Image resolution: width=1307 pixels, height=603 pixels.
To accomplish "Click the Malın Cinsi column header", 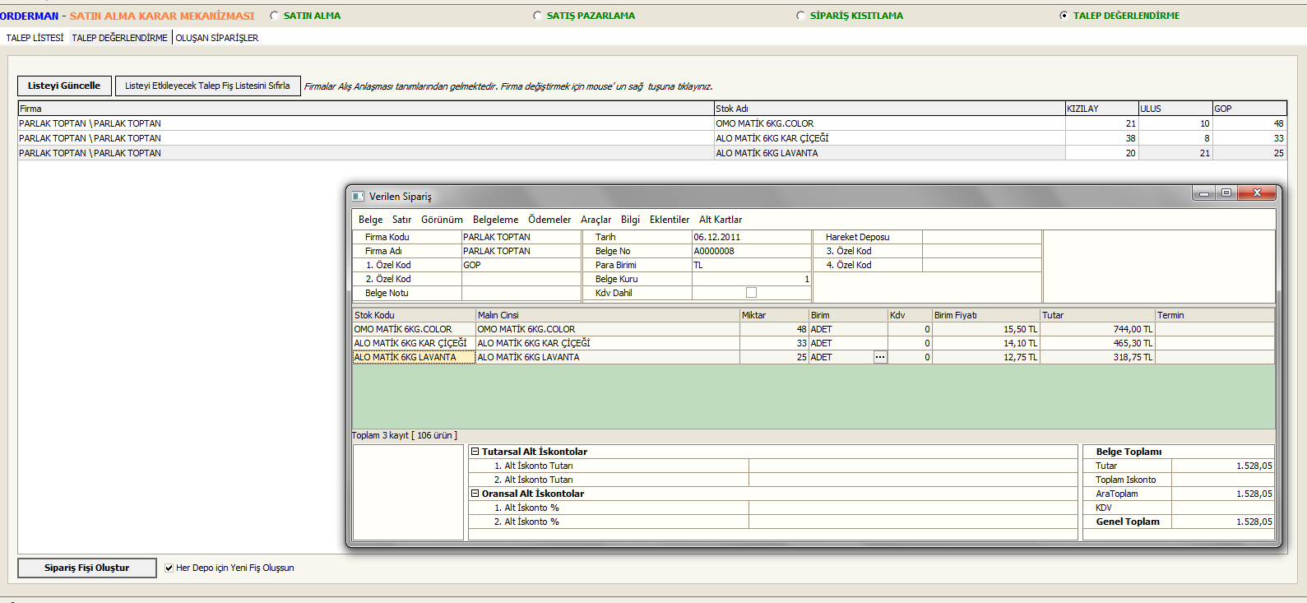I will click(x=608, y=315).
